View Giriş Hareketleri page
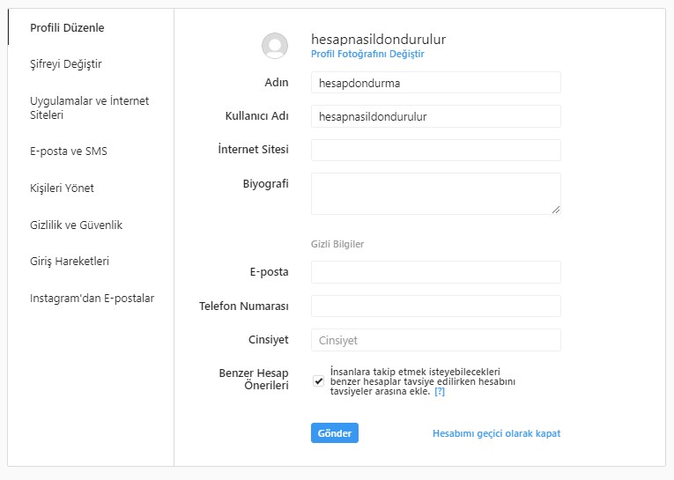 [x=70, y=262]
